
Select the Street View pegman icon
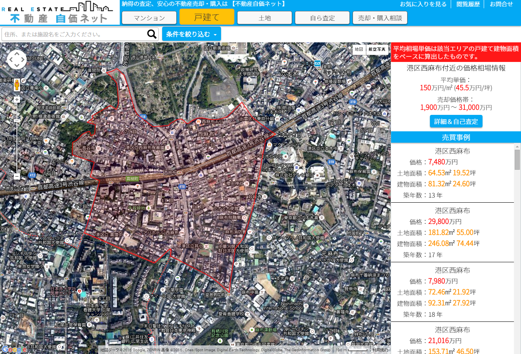click(17, 85)
